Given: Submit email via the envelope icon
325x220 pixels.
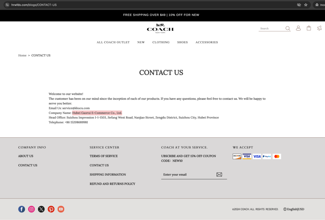Looking at the screenshot, I should [x=219, y=174].
